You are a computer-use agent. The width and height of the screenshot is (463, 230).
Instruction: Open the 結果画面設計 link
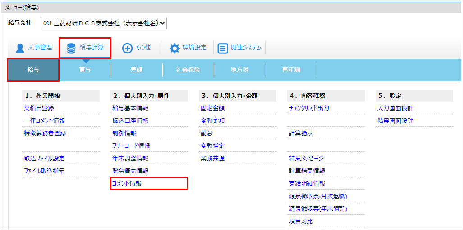pyautogui.click(x=395, y=120)
